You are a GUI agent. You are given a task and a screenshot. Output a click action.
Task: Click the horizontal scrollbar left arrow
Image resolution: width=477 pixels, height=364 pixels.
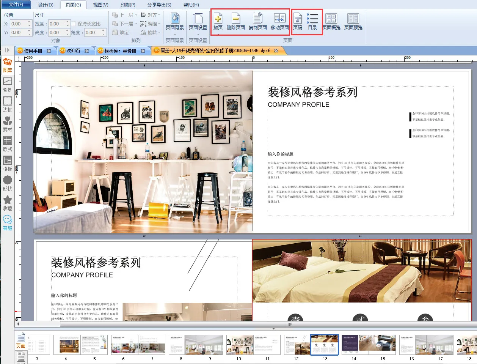coord(18,324)
